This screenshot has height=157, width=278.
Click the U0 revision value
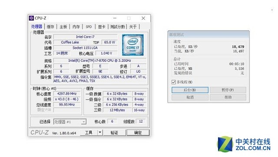coord(138,71)
